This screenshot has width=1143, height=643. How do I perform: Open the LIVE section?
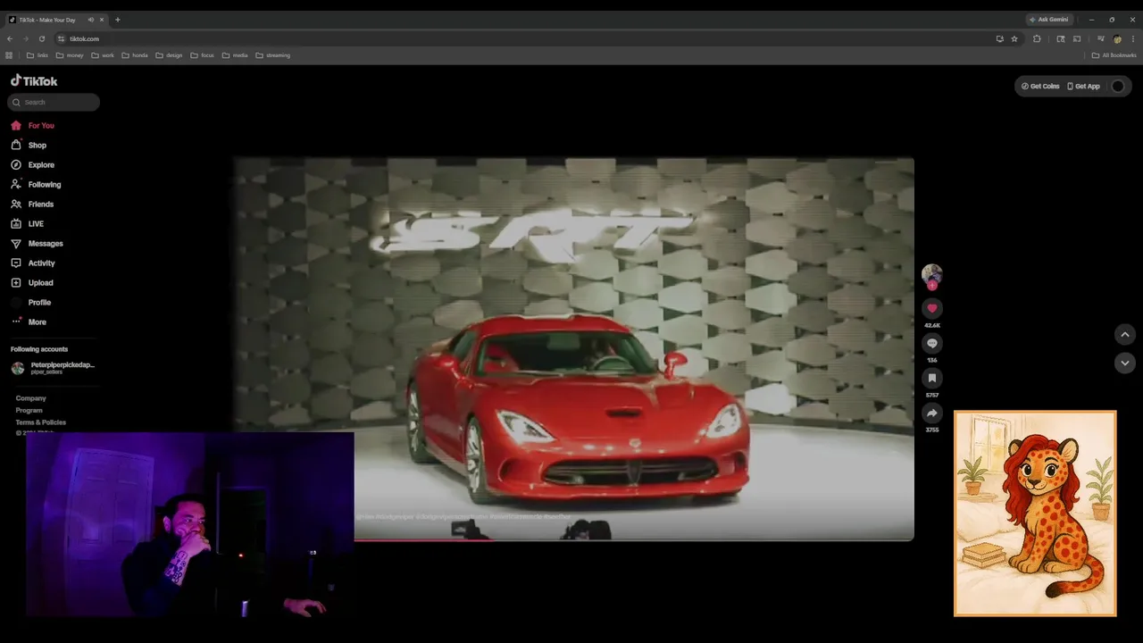(28, 224)
